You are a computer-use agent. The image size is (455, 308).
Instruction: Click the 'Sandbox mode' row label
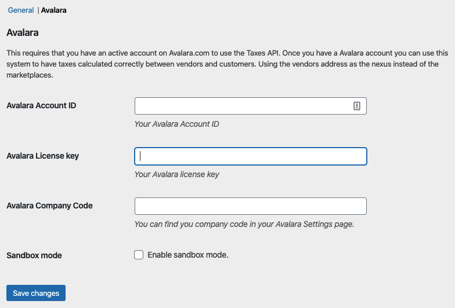(34, 255)
